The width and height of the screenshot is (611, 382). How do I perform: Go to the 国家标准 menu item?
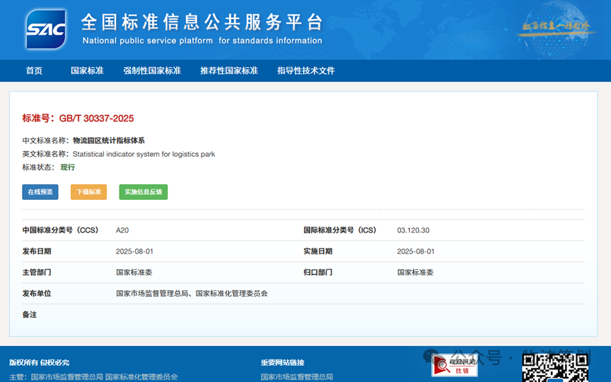pyautogui.click(x=87, y=71)
